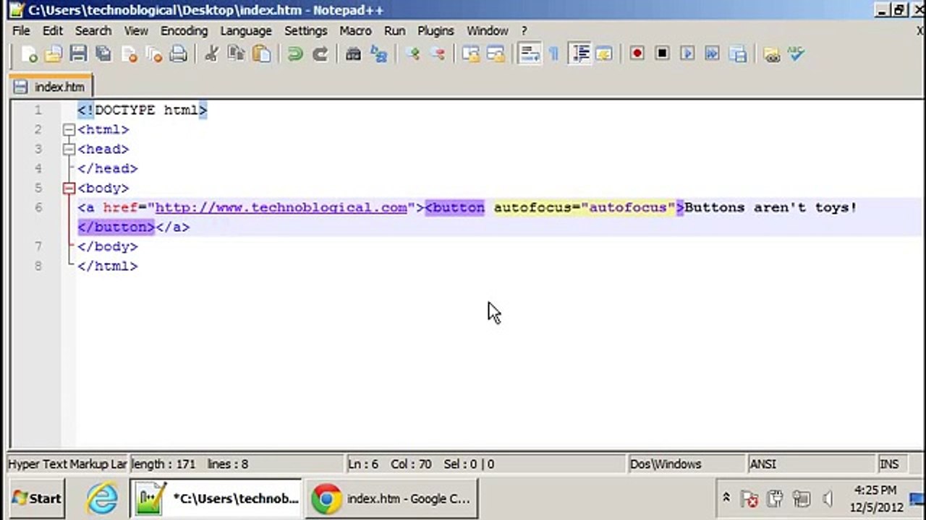Open the Replace dialog from the toolbar

tap(378, 54)
